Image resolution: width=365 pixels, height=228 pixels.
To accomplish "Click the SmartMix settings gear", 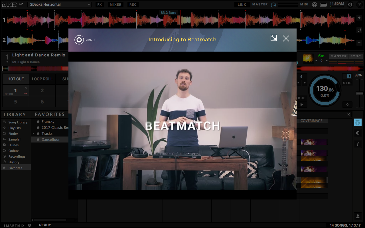I will pyautogui.click(x=29, y=225).
